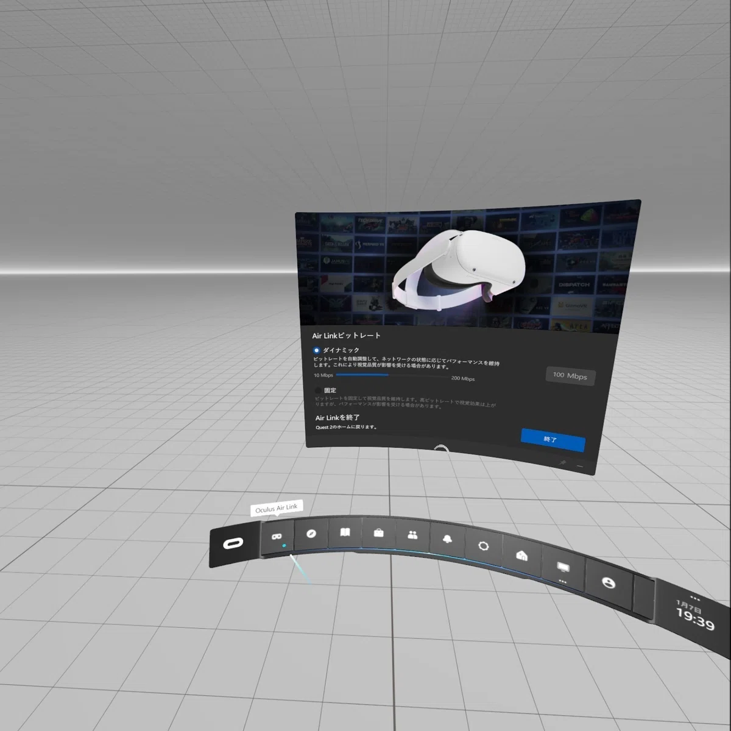Select the 固定 bitrate radio button
This screenshot has width=731, height=731.
pos(318,390)
